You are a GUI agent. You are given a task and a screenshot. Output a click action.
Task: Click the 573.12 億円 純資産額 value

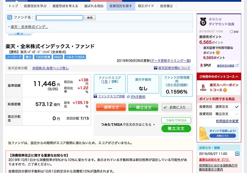tap(48, 104)
